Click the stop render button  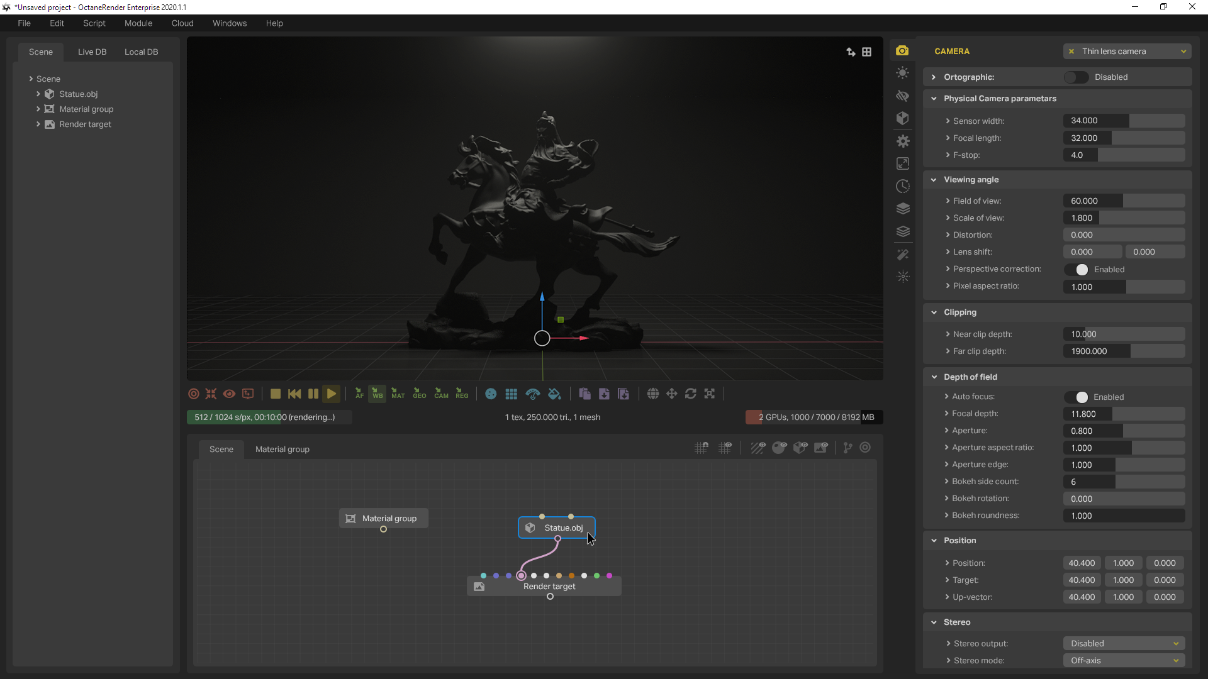(275, 394)
